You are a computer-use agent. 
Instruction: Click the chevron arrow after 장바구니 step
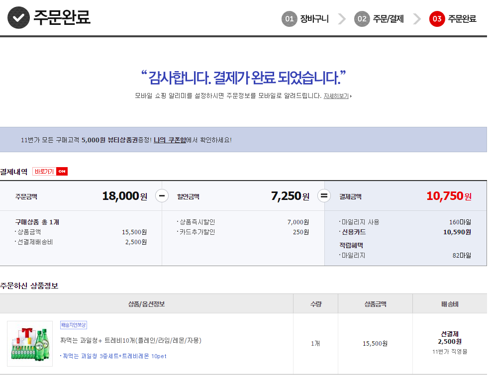pyautogui.click(x=342, y=19)
